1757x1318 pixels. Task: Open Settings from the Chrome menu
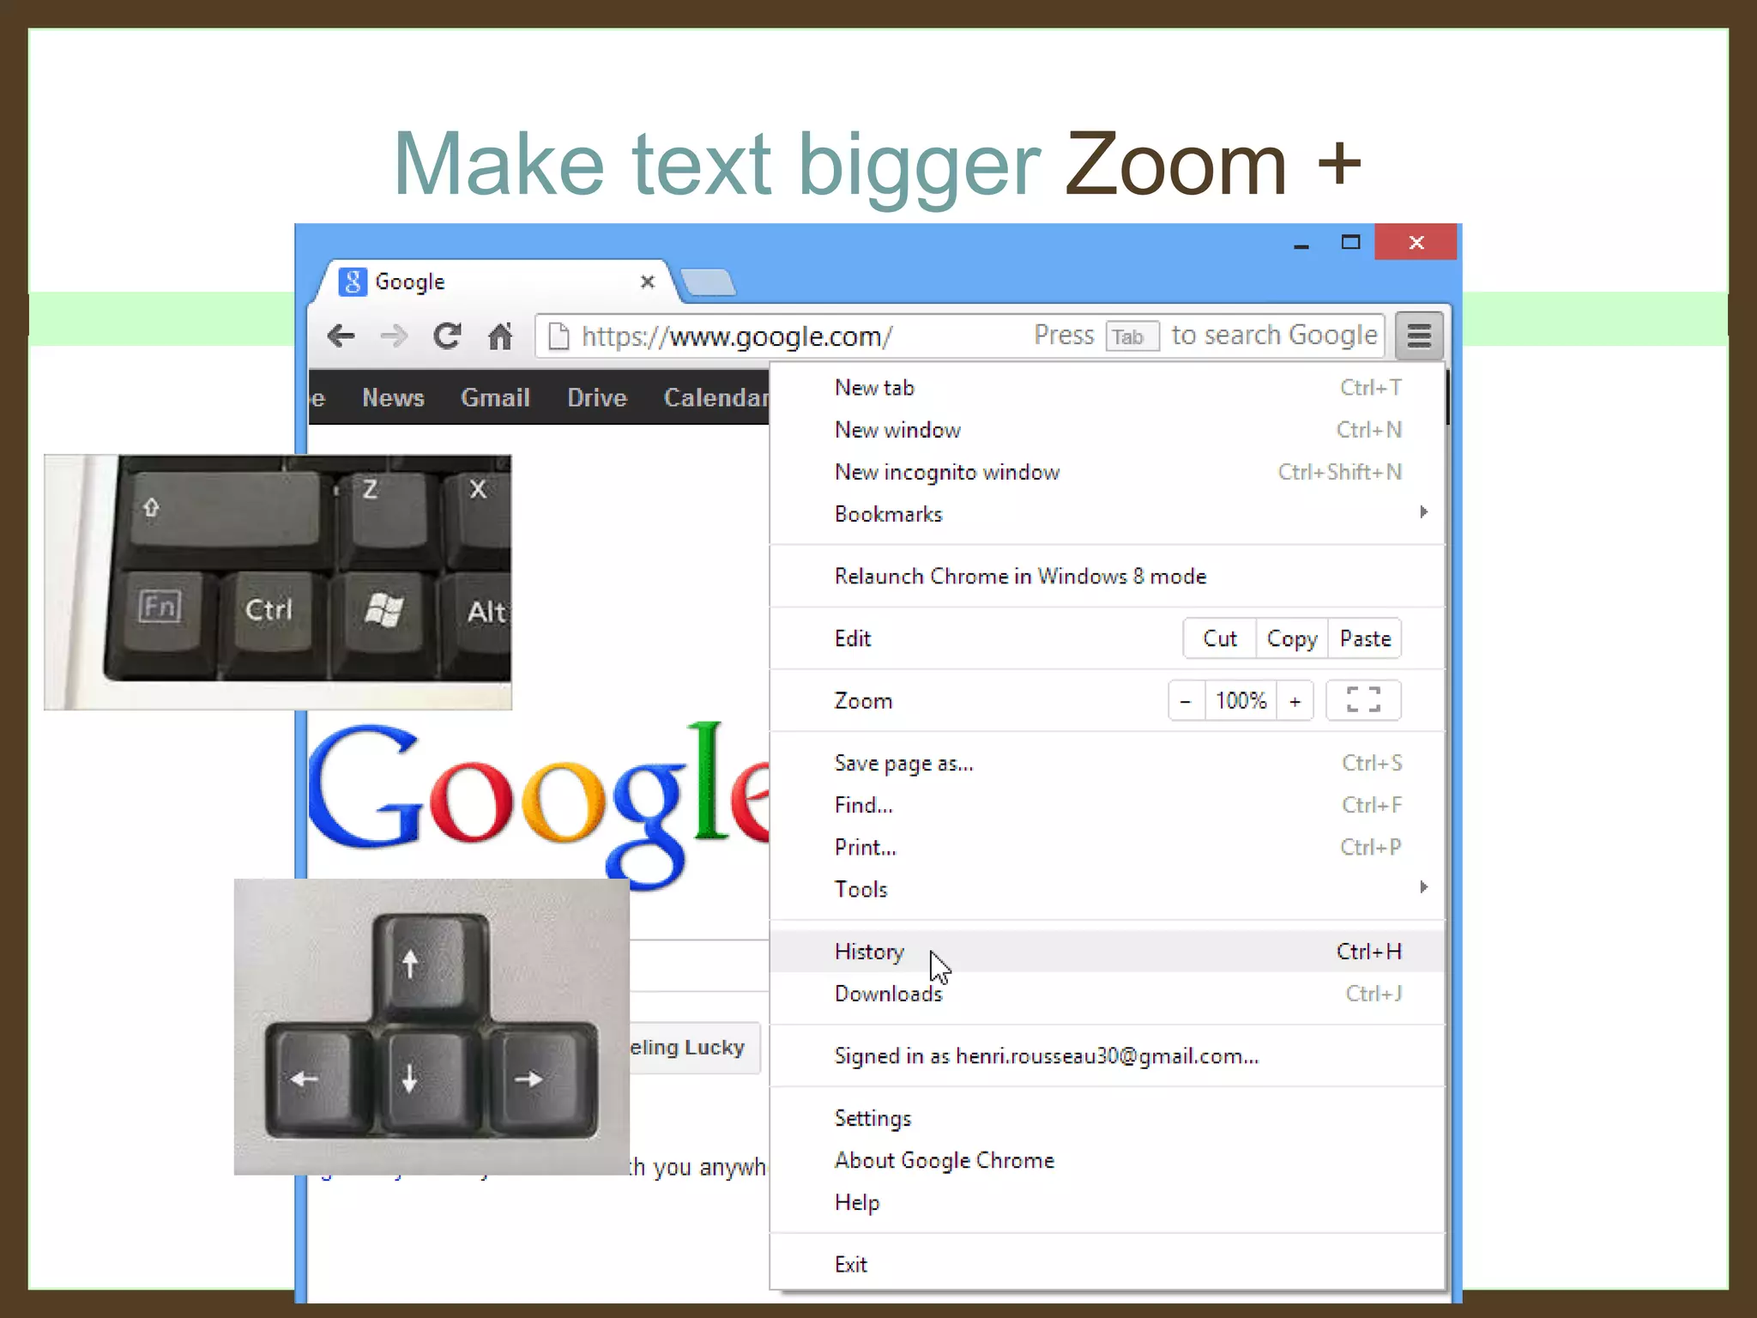1107,1118
